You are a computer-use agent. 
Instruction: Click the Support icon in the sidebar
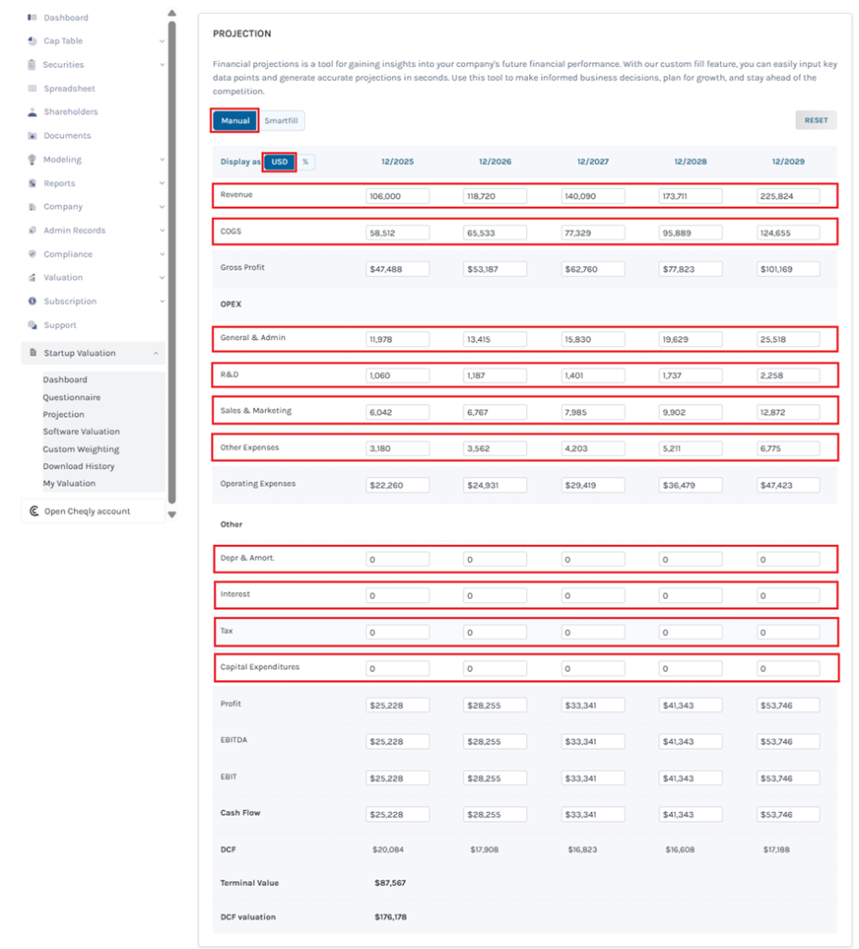click(32, 325)
